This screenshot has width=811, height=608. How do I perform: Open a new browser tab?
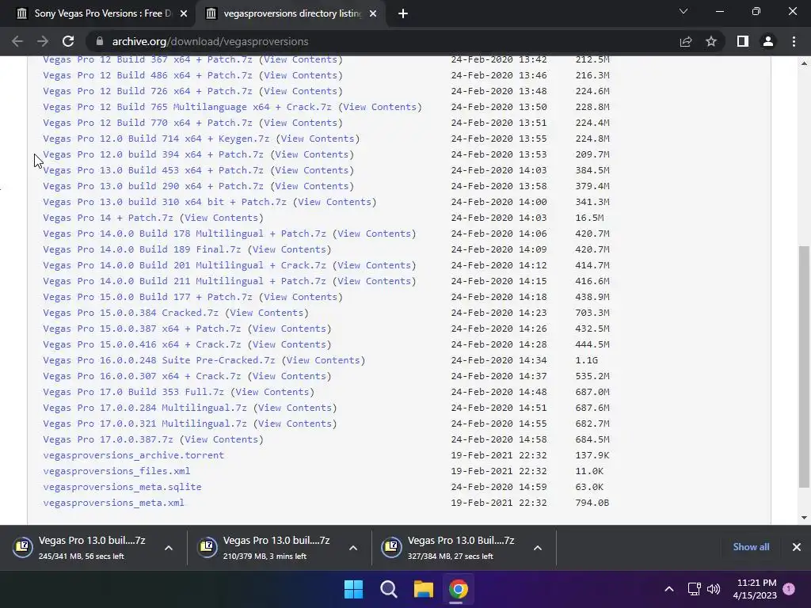tap(403, 13)
